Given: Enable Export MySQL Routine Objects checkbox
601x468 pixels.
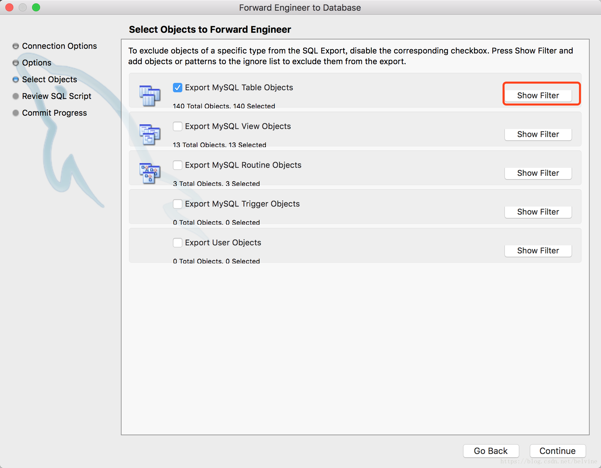Looking at the screenshot, I should tap(178, 165).
